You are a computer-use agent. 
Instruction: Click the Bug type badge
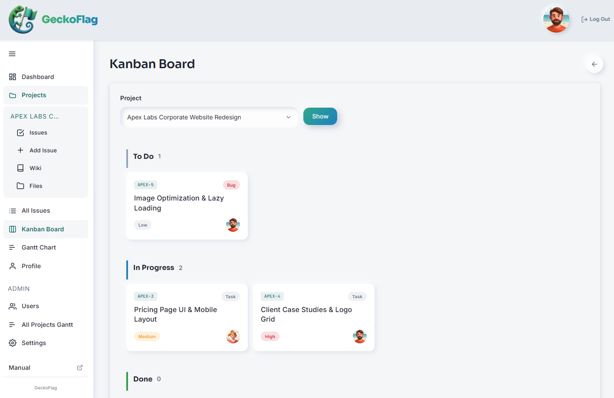(x=231, y=185)
